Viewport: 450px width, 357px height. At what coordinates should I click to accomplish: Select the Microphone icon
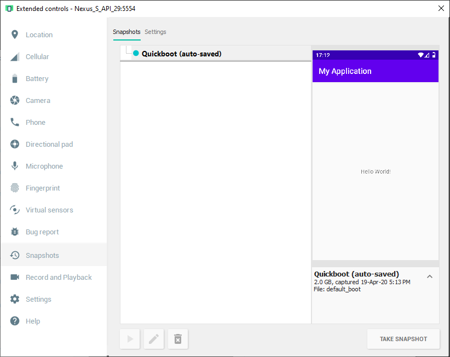pyautogui.click(x=15, y=166)
